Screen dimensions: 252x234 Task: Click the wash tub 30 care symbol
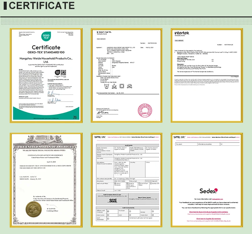[107, 86]
